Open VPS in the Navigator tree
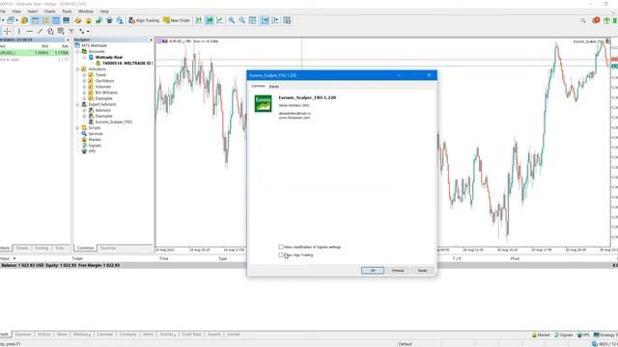This screenshot has height=347, width=618. coord(92,151)
